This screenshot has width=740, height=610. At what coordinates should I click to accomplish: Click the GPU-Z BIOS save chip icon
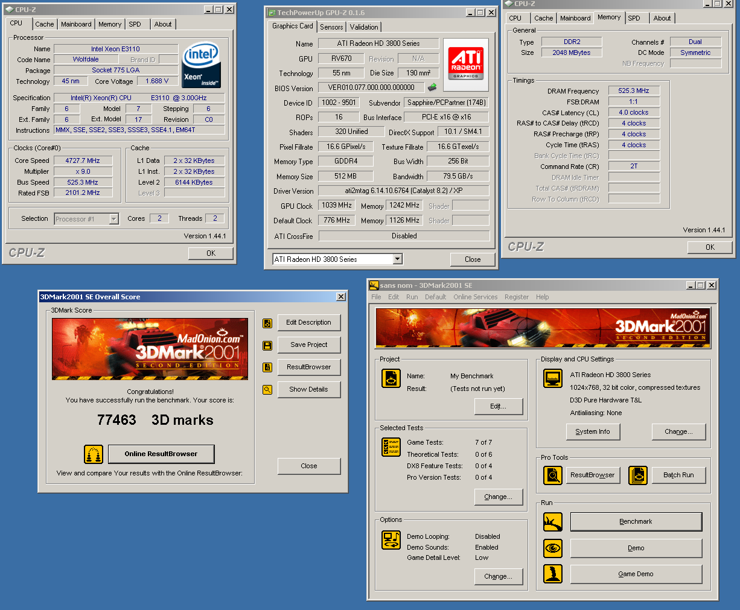[x=432, y=87]
